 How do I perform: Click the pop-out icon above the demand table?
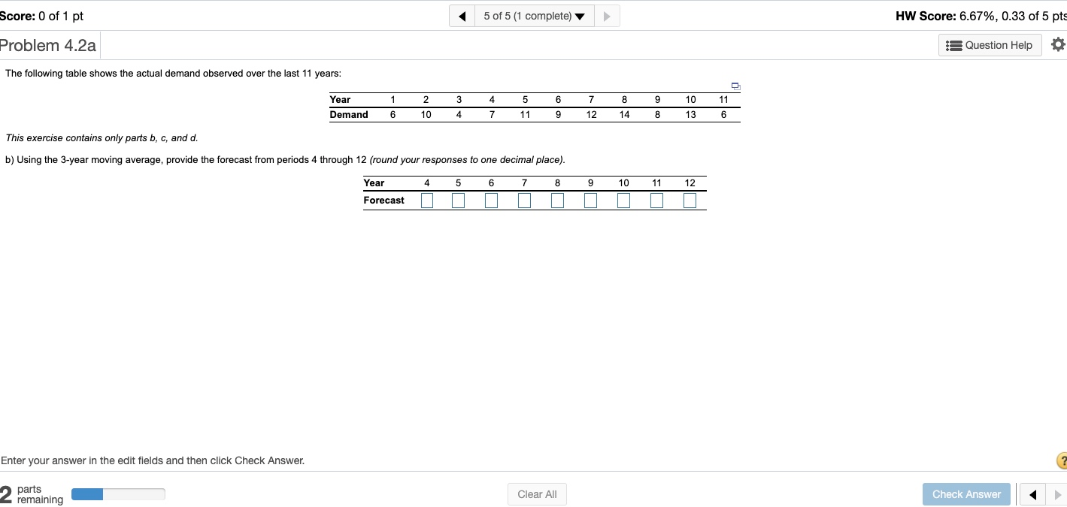point(735,86)
